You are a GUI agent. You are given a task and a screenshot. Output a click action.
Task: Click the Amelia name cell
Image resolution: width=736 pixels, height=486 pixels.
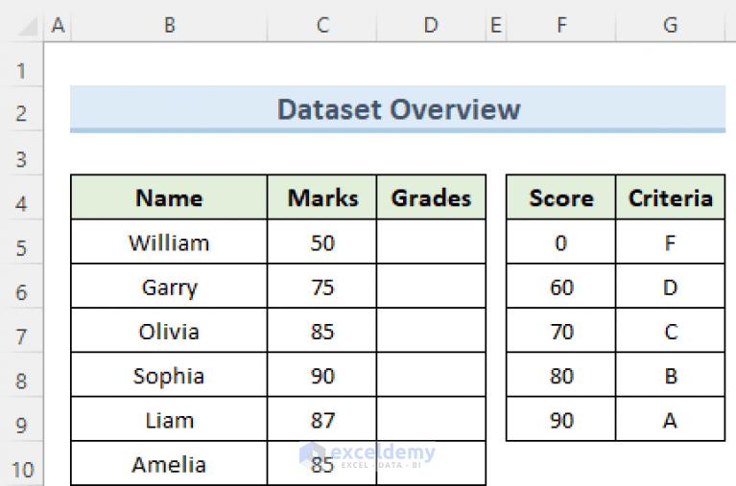pyautogui.click(x=169, y=464)
